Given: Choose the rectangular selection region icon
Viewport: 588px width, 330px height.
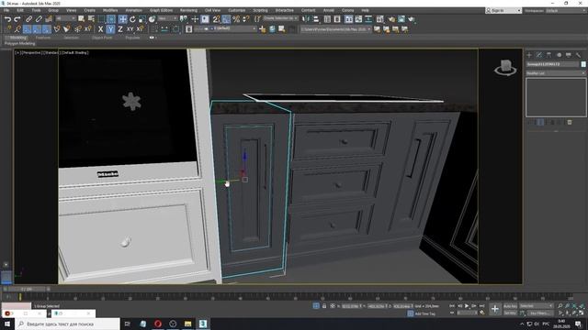Looking at the screenshot, I should coord(102,18).
